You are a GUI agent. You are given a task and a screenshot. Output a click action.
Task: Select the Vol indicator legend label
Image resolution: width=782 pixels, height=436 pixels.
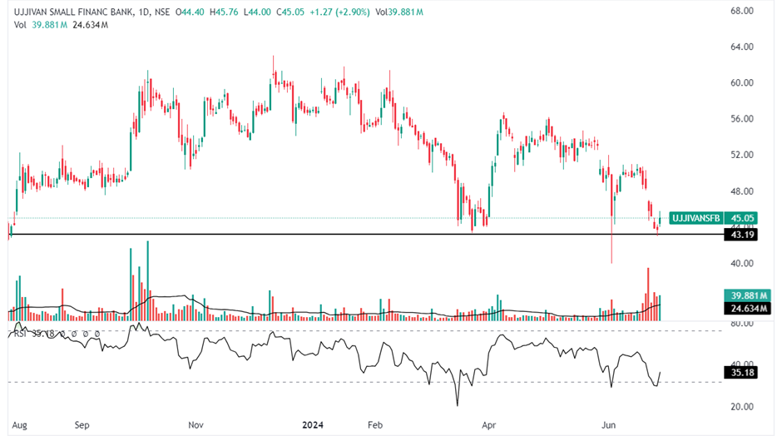(x=20, y=25)
